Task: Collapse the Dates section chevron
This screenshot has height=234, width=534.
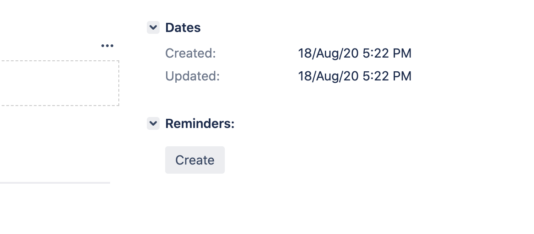Action: click(153, 27)
